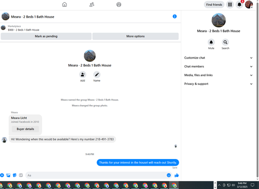Click Meara's avatar next to her message
Image resolution: width=259 pixels, height=189 pixels.
click(4, 140)
